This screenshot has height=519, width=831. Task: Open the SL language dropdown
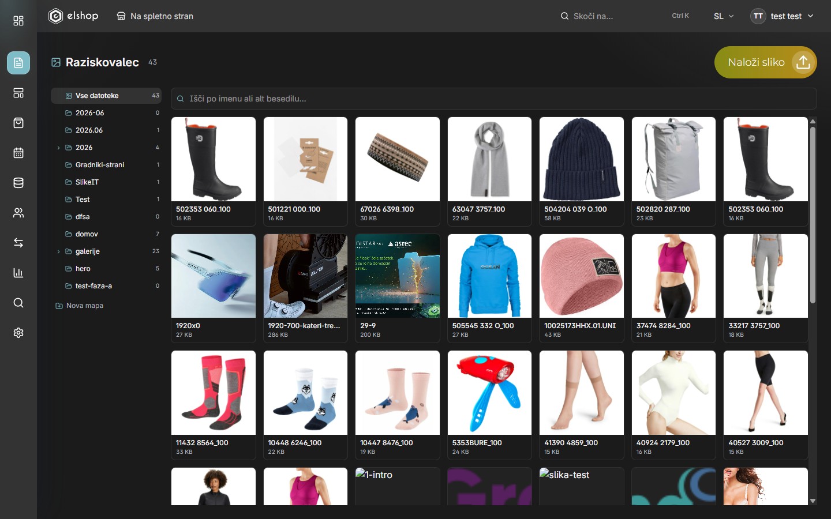(724, 16)
